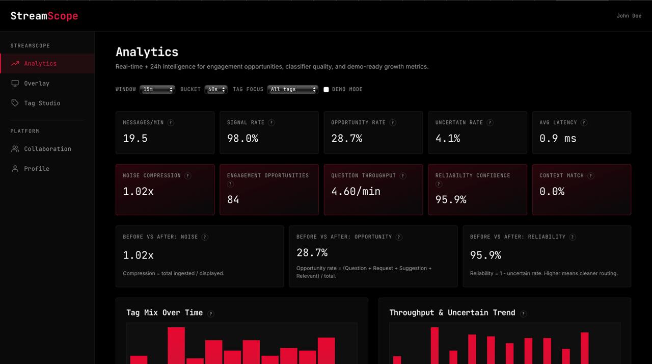The image size is (652, 364).
Task: Open Profile from sidebar
Action: tap(47, 169)
